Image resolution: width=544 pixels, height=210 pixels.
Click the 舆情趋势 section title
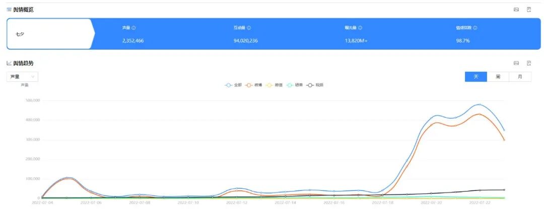click(23, 63)
